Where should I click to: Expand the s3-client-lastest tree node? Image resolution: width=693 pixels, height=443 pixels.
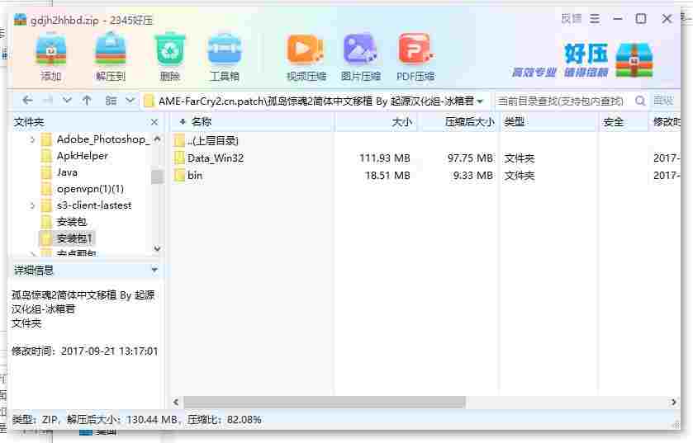[32, 205]
